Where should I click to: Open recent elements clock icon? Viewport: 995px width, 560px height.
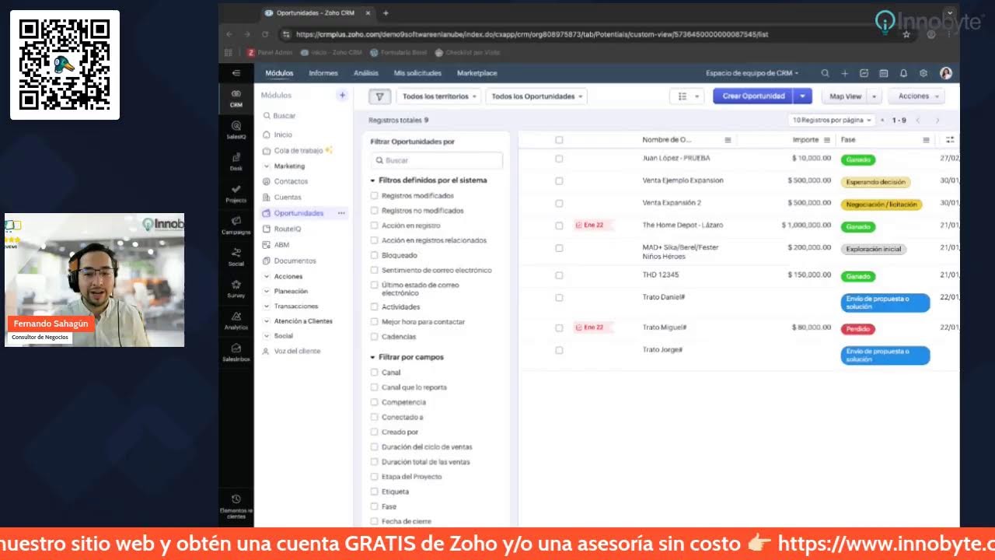[236, 499]
